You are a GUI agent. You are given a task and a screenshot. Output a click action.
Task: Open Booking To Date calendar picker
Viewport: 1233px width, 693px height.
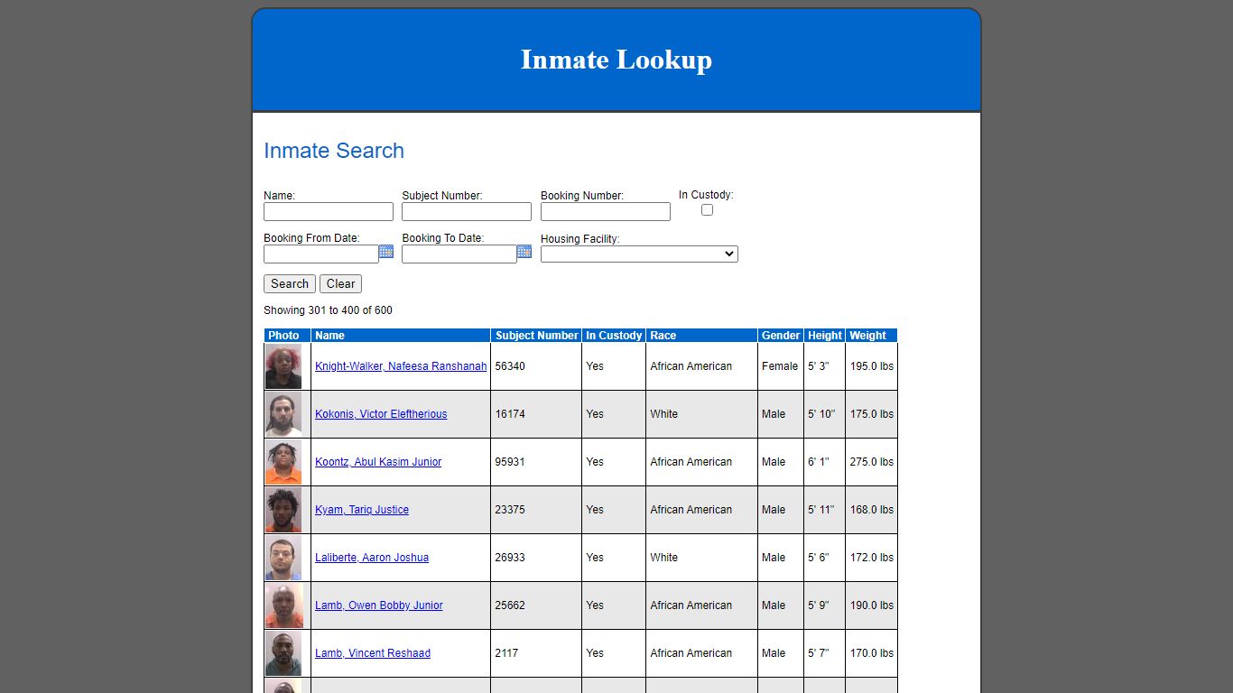click(x=524, y=252)
